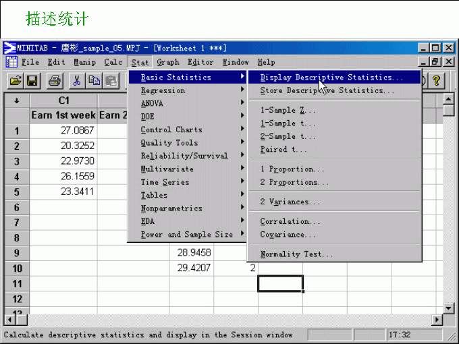Click the Open Project folder icon
Screen dimensions: 459x344
click(x=16, y=81)
